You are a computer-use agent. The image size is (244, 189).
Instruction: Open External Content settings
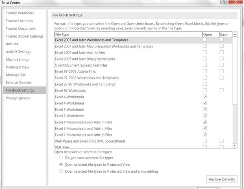(19, 82)
